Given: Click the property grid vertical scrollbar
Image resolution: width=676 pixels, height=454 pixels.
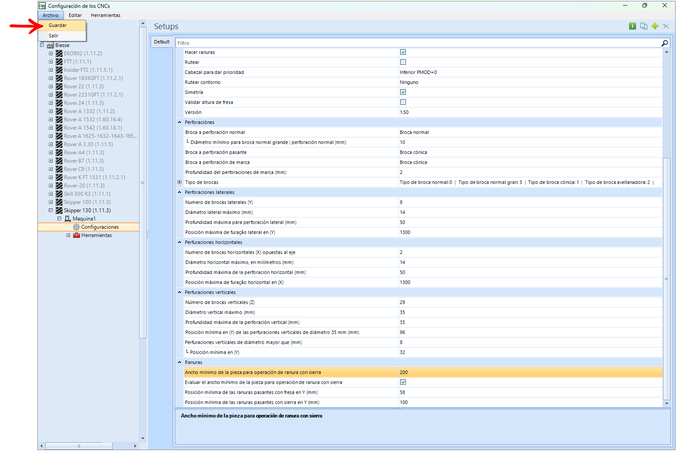Looking at the screenshot, I should click(666, 278).
